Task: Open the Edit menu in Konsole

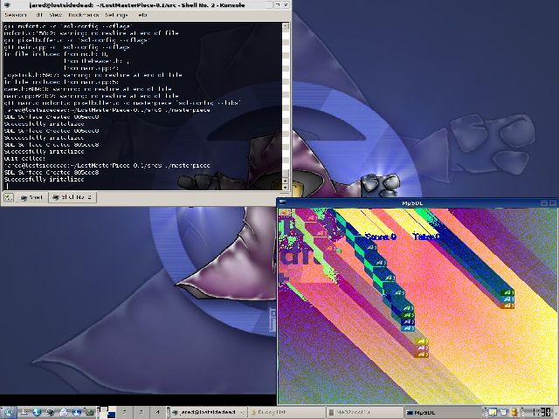Action: pyautogui.click(x=39, y=15)
